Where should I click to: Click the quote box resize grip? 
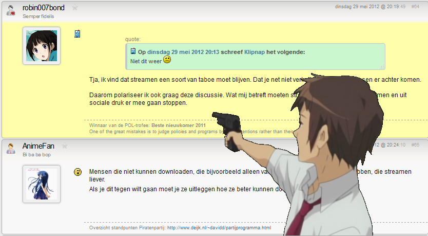(381, 66)
